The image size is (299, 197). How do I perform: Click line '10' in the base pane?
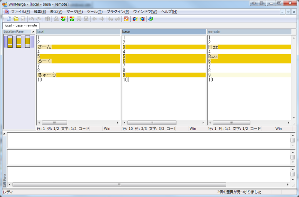pos(164,80)
